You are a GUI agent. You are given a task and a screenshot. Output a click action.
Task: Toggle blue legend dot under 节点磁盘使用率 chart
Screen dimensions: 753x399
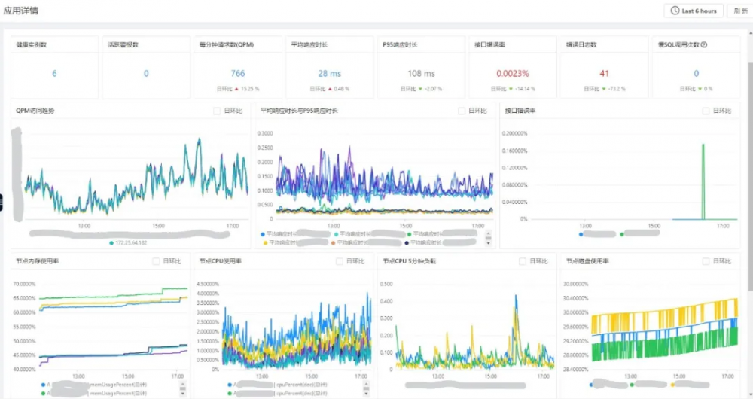coord(592,385)
